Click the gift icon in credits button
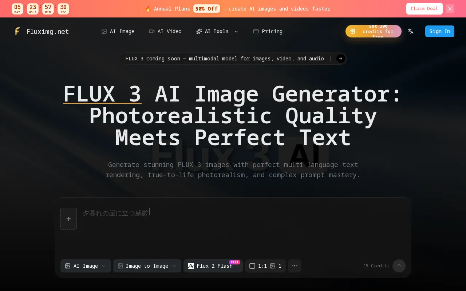The image size is (466, 291). point(352,31)
